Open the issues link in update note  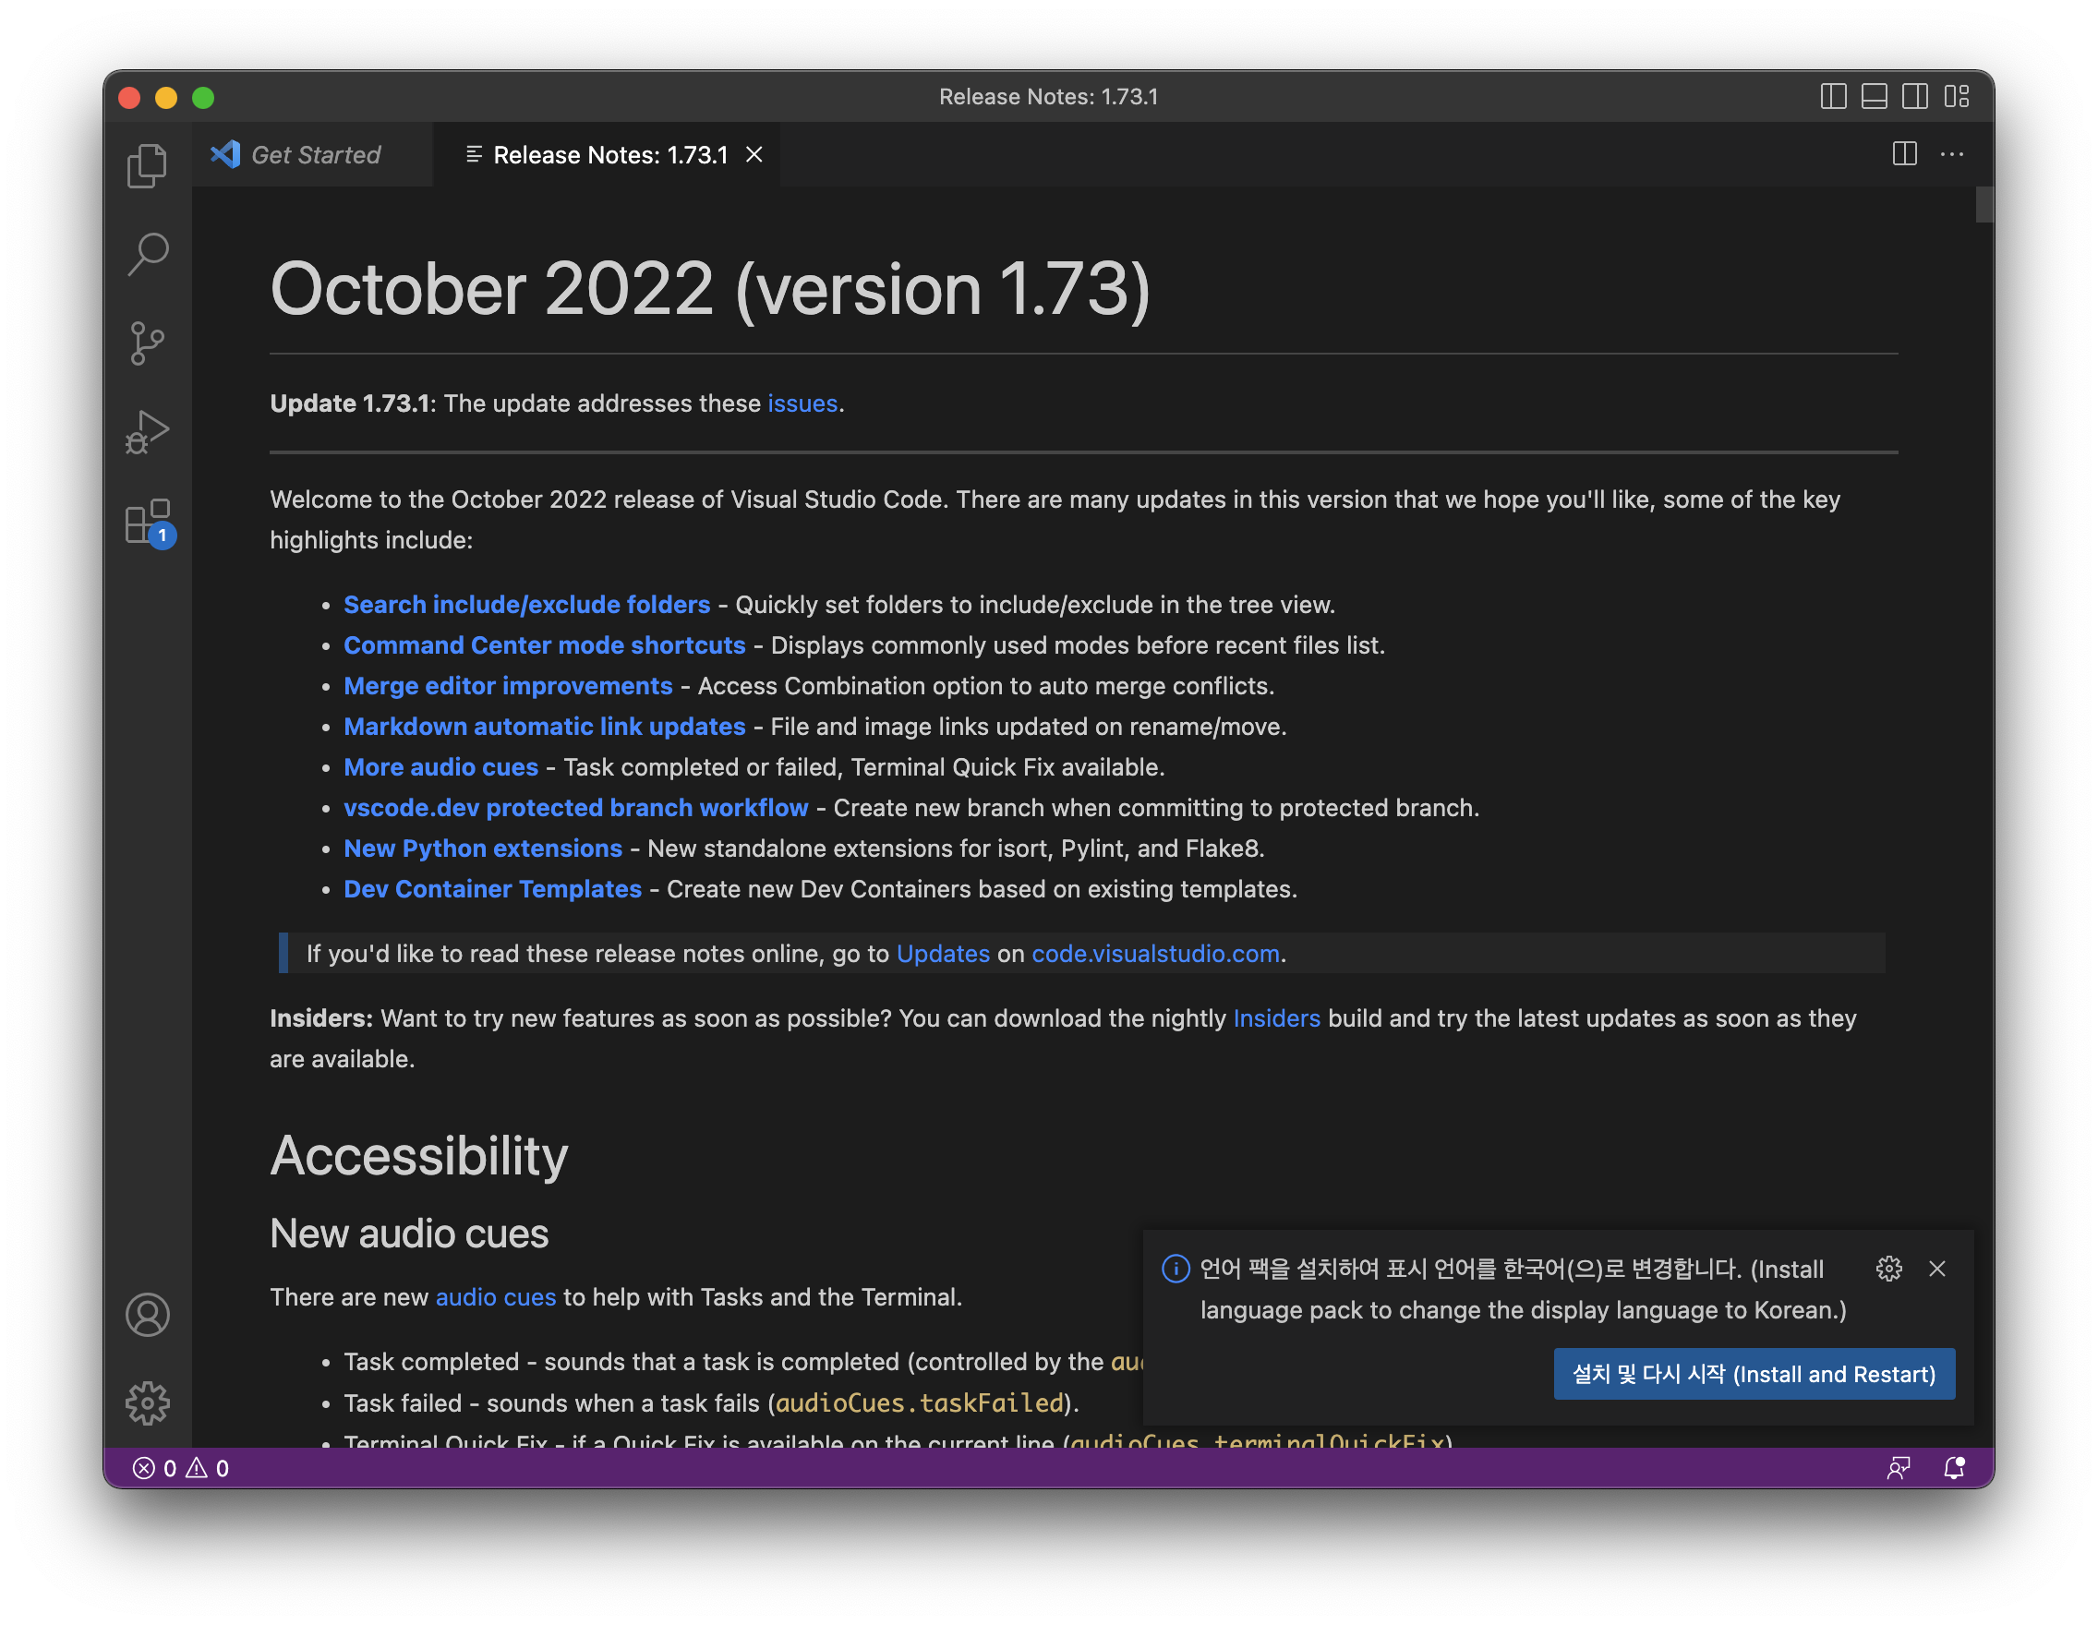pos(802,403)
